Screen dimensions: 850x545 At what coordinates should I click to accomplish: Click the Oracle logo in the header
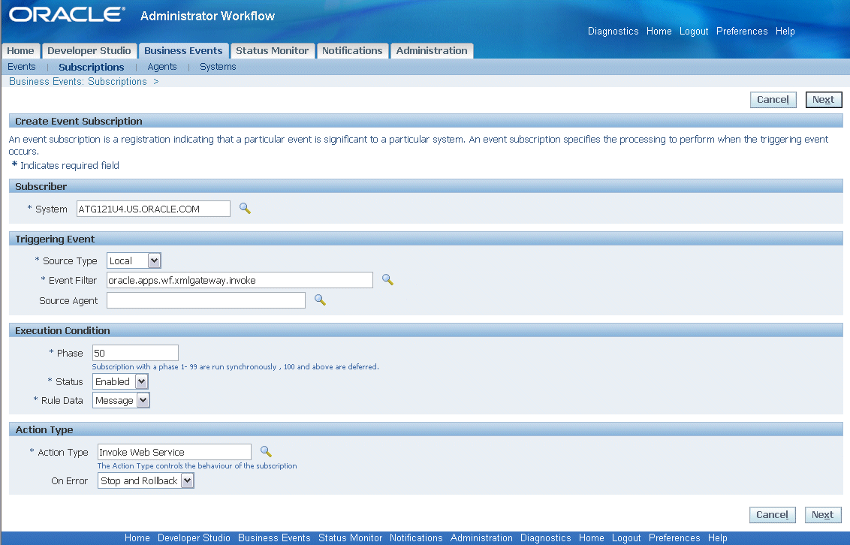point(68,14)
